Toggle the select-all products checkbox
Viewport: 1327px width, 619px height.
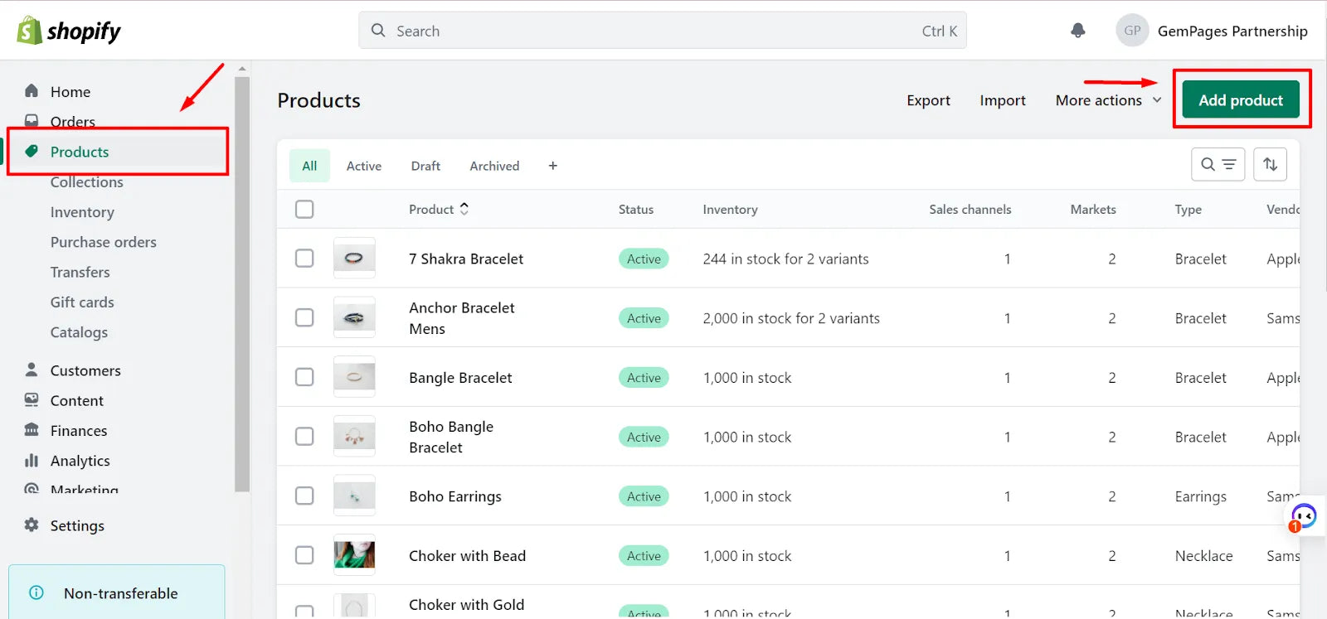[304, 209]
